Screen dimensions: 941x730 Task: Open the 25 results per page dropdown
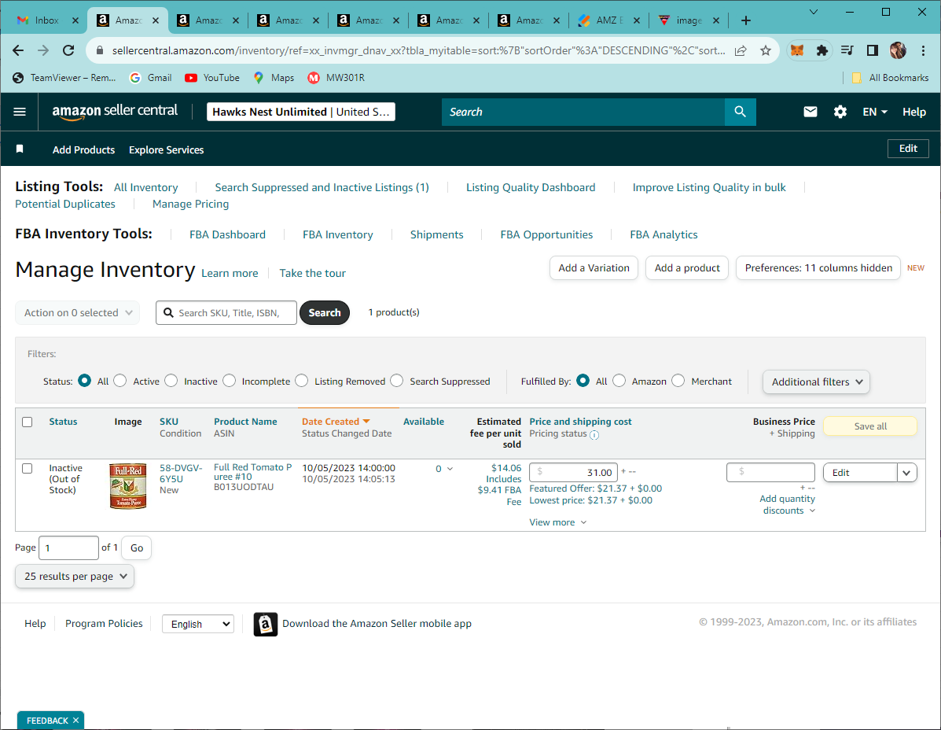coord(75,577)
